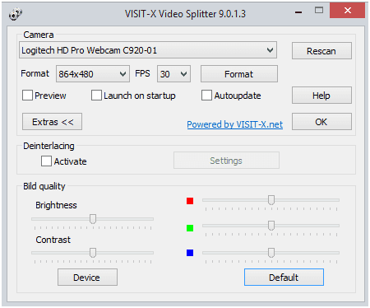Screen dimensions: 370x308
Task: Reset image quality with Default button
Action: pos(284,278)
